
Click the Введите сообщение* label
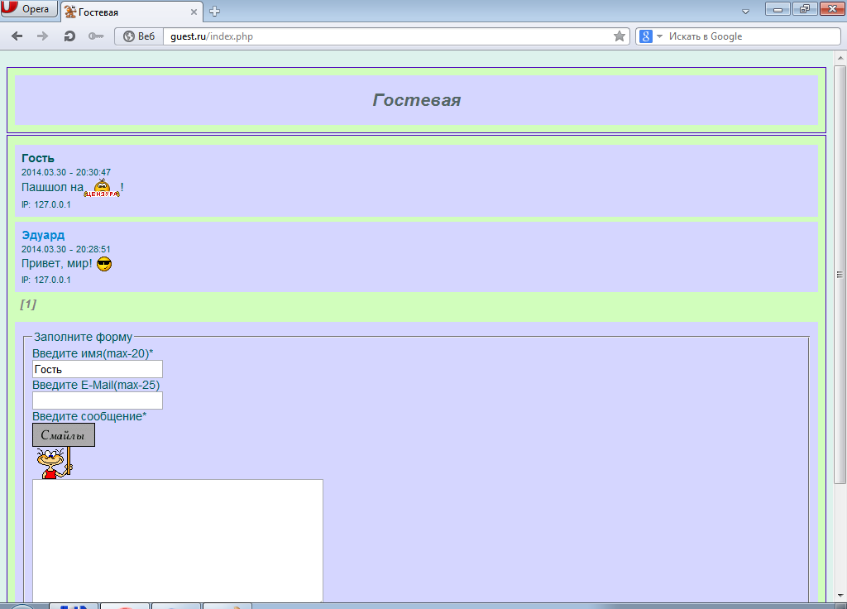pos(89,417)
